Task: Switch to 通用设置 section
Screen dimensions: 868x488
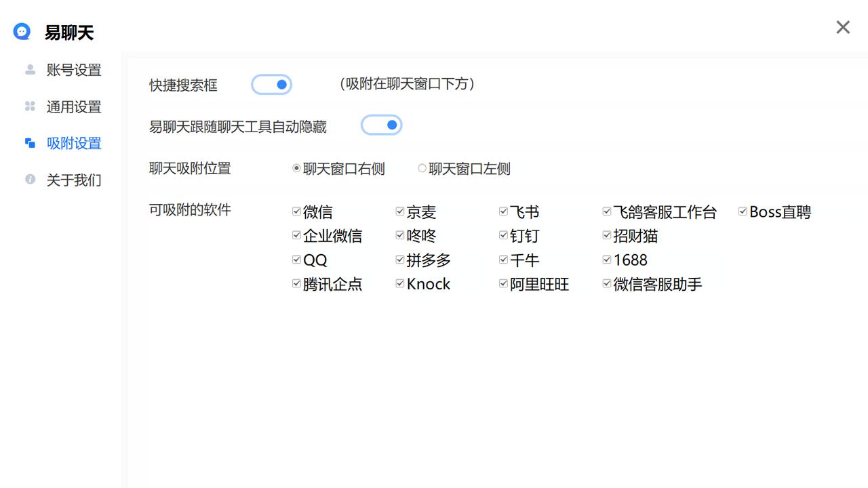Action: pyautogui.click(x=73, y=106)
